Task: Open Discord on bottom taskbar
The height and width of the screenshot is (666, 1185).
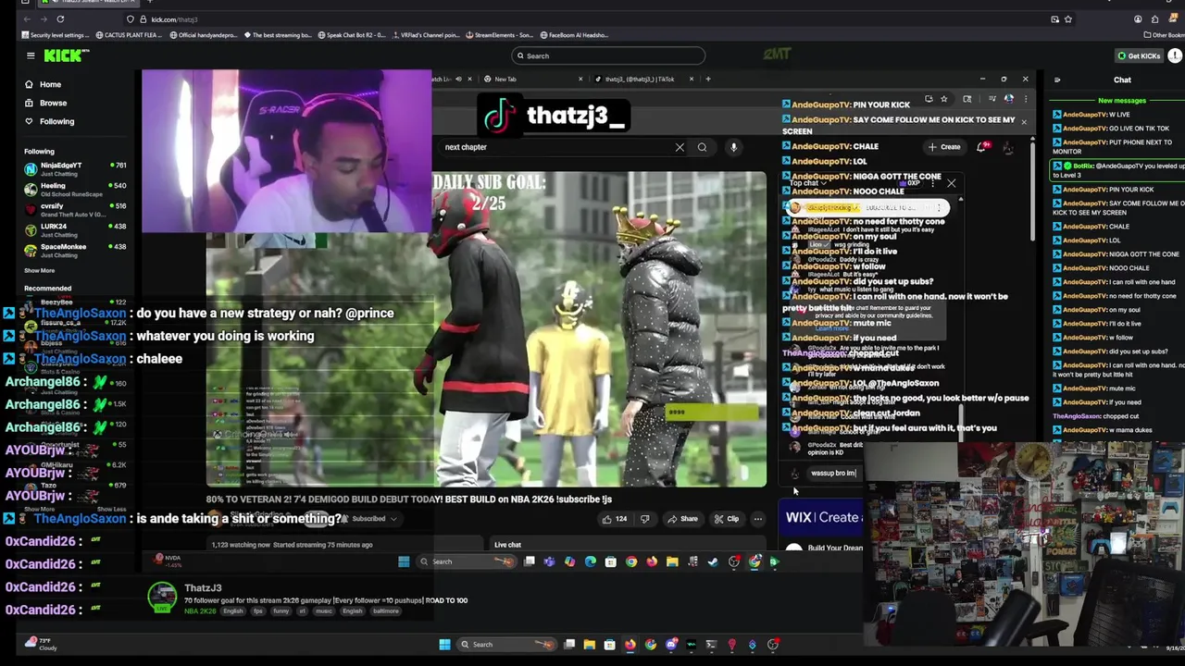Action: click(671, 645)
